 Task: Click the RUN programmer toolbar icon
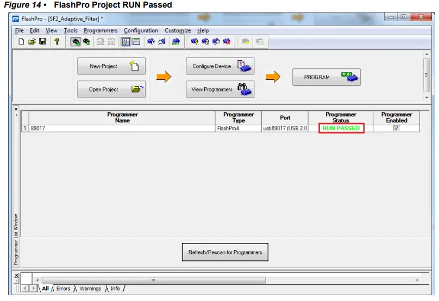[176, 42]
